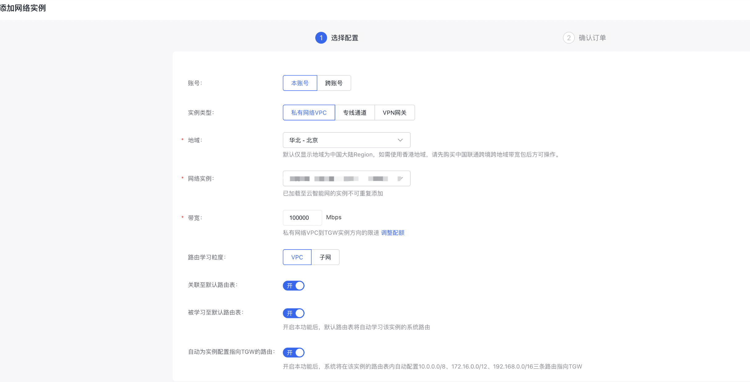Toggle 关联至默认路由表 switch

[x=293, y=286]
